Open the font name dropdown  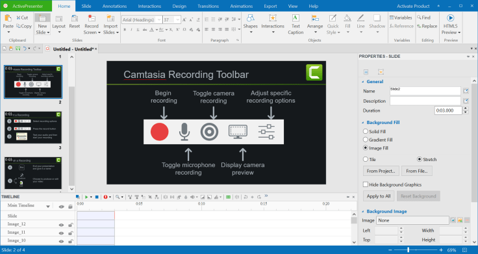159,20
